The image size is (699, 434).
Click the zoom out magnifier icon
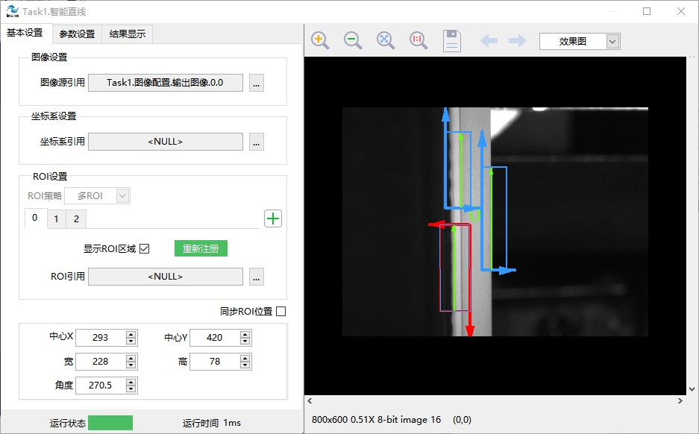click(353, 41)
